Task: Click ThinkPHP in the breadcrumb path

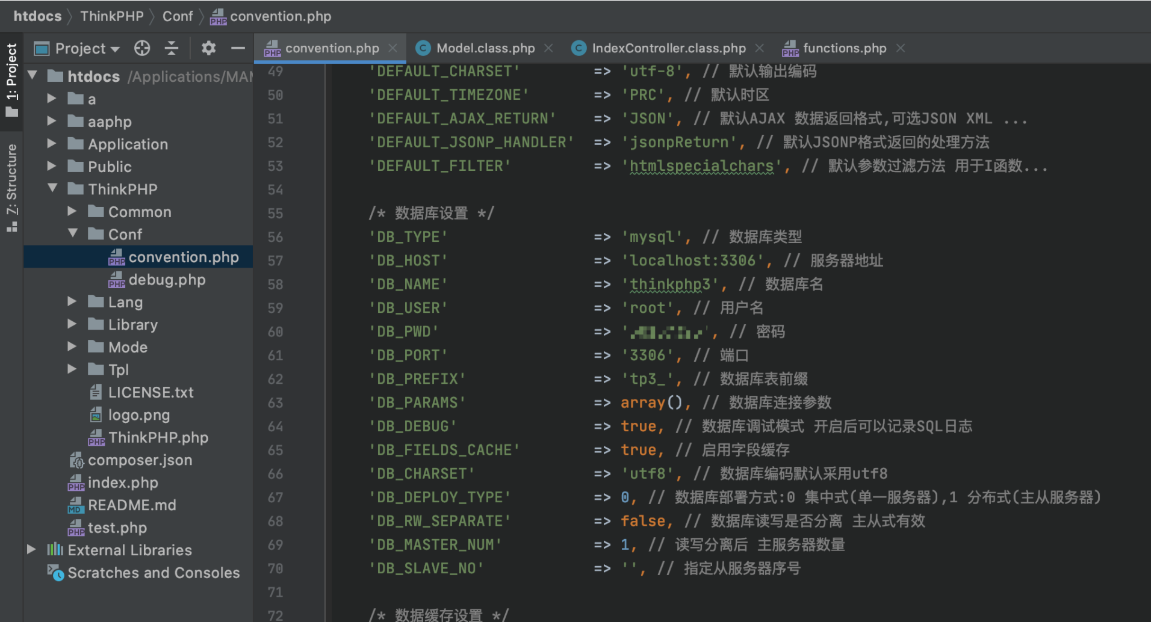Action: tap(112, 16)
